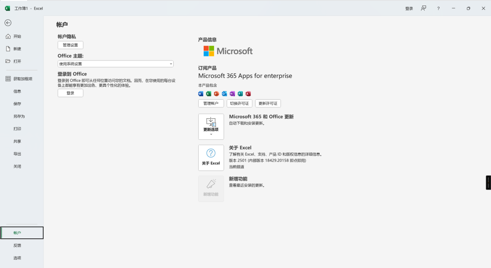Click the Microsoft logo
Viewport: 491px width, 268px height.
228,51
